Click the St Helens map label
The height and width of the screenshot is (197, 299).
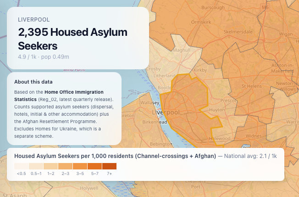click(251, 86)
